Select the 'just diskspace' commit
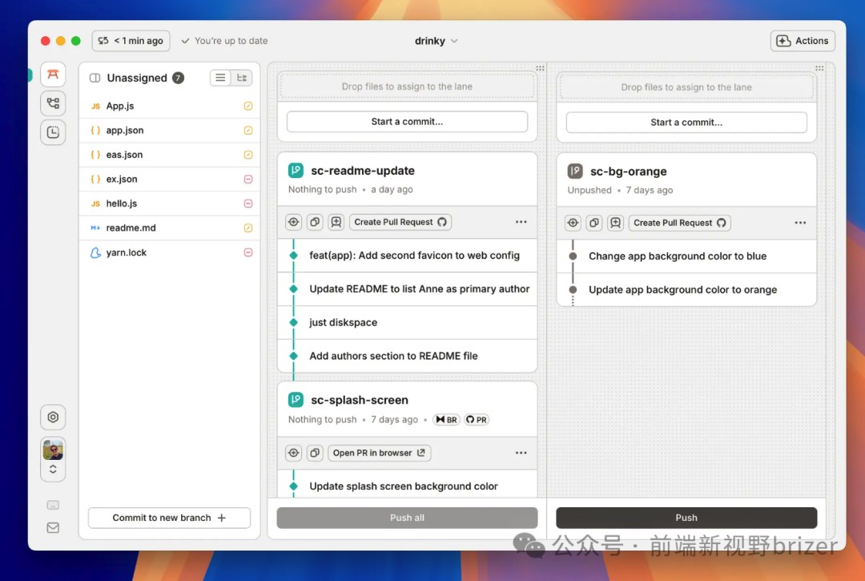The height and width of the screenshot is (581, 865). [x=343, y=322]
